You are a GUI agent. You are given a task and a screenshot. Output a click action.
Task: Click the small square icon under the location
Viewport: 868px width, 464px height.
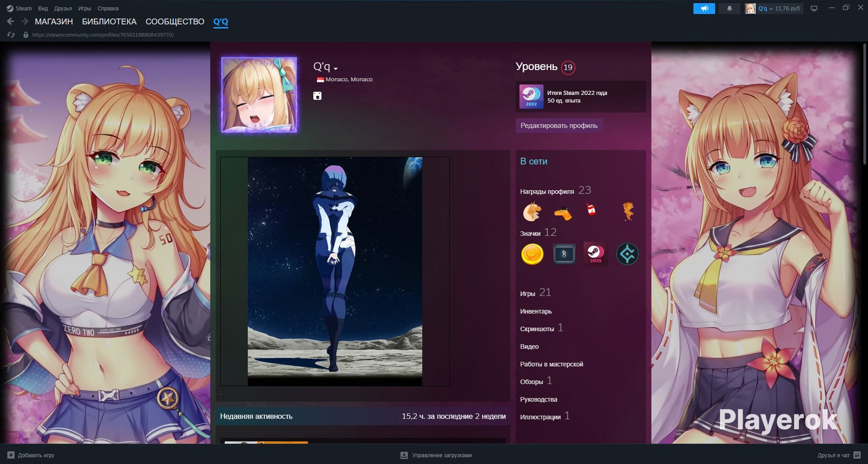pos(317,96)
